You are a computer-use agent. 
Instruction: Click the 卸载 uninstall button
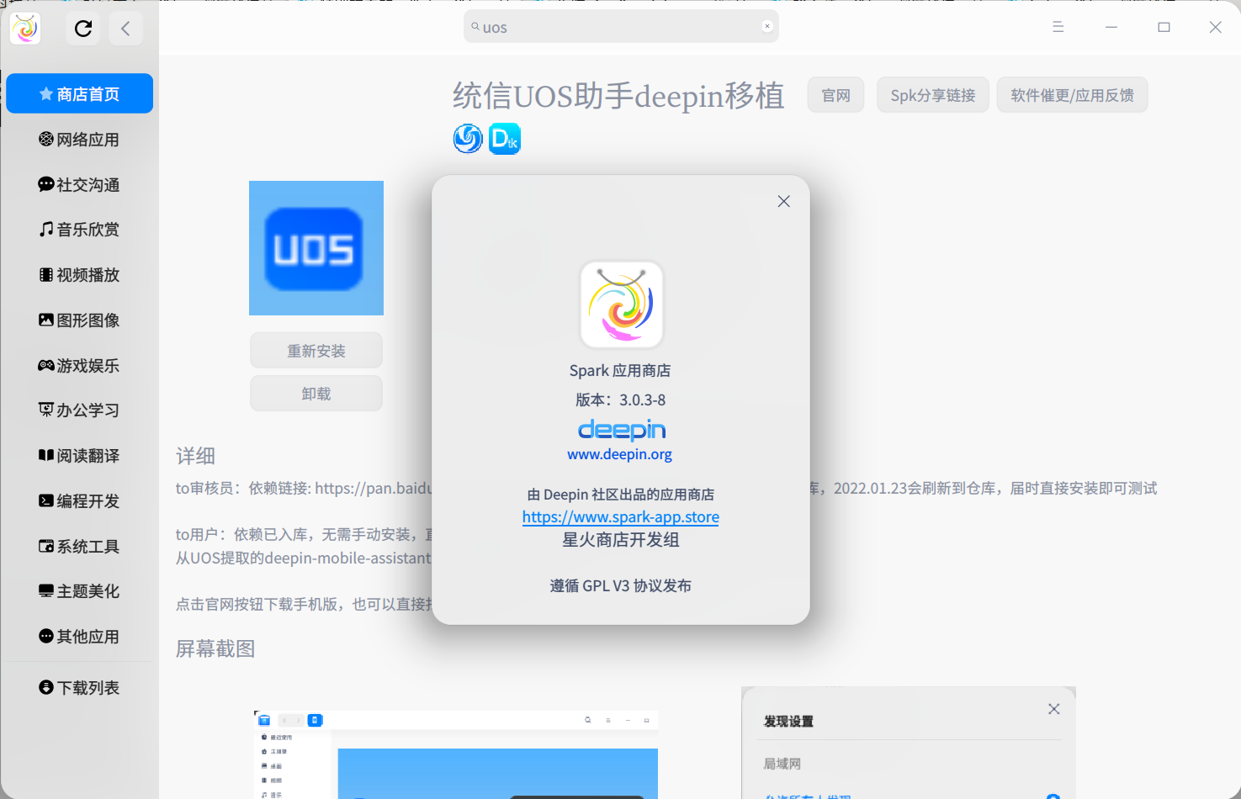pos(316,393)
